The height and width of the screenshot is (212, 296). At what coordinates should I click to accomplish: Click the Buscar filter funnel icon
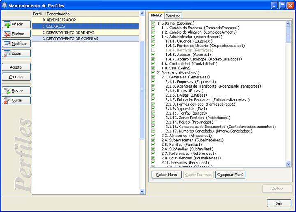tap(7, 91)
